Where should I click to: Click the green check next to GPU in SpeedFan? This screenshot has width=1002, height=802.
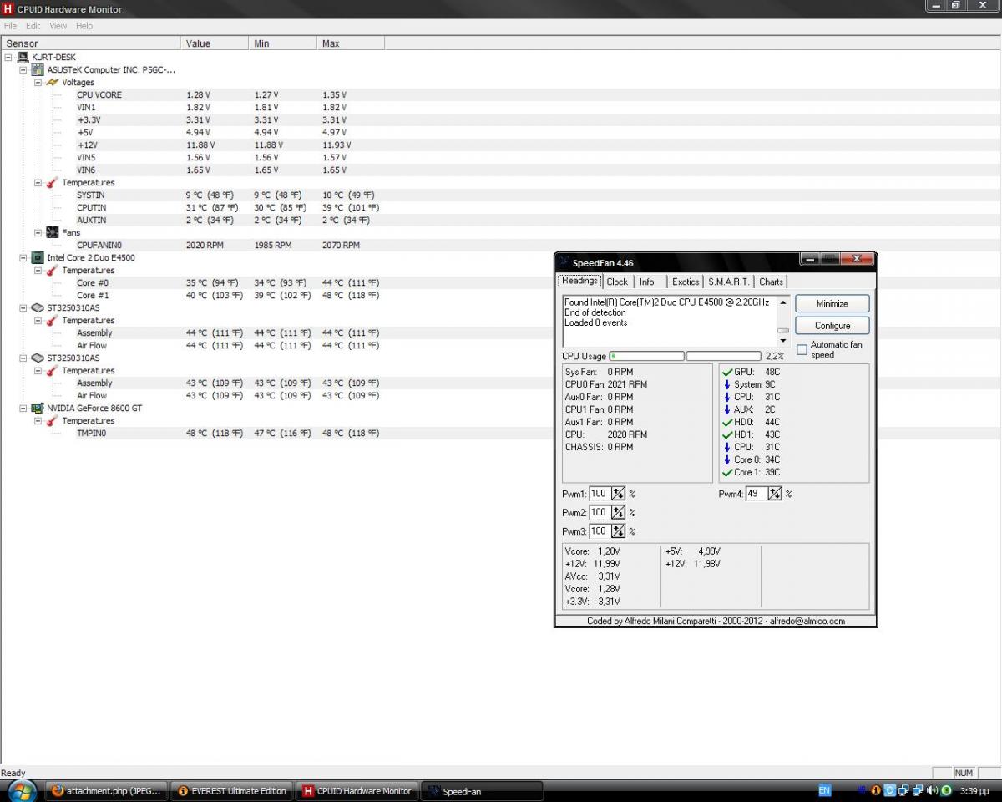pyautogui.click(x=727, y=372)
